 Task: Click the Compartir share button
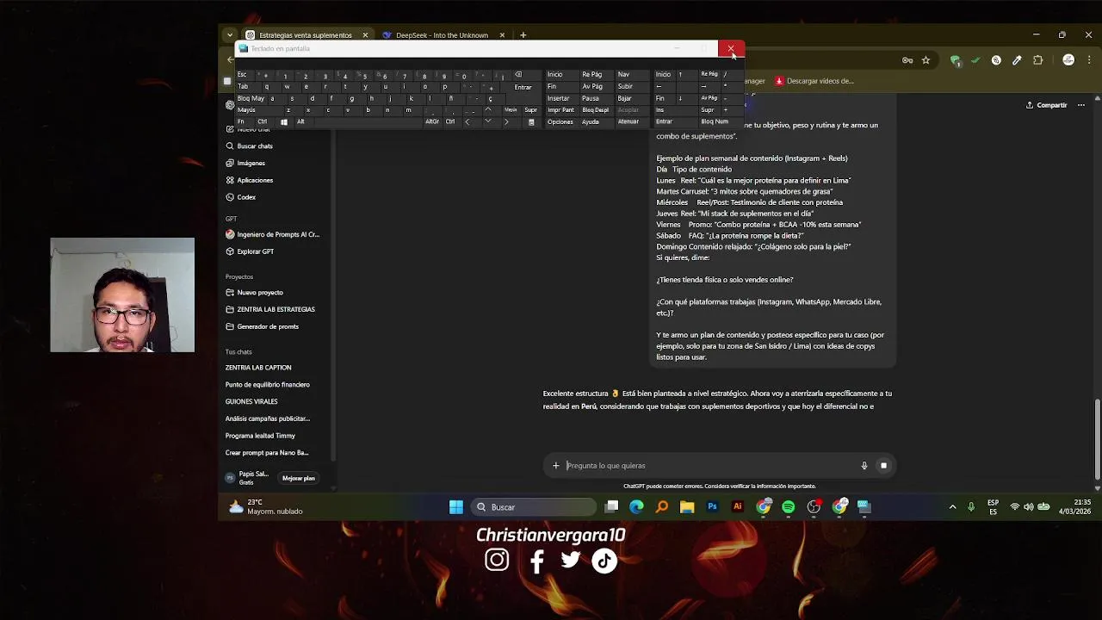coord(1046,105)
